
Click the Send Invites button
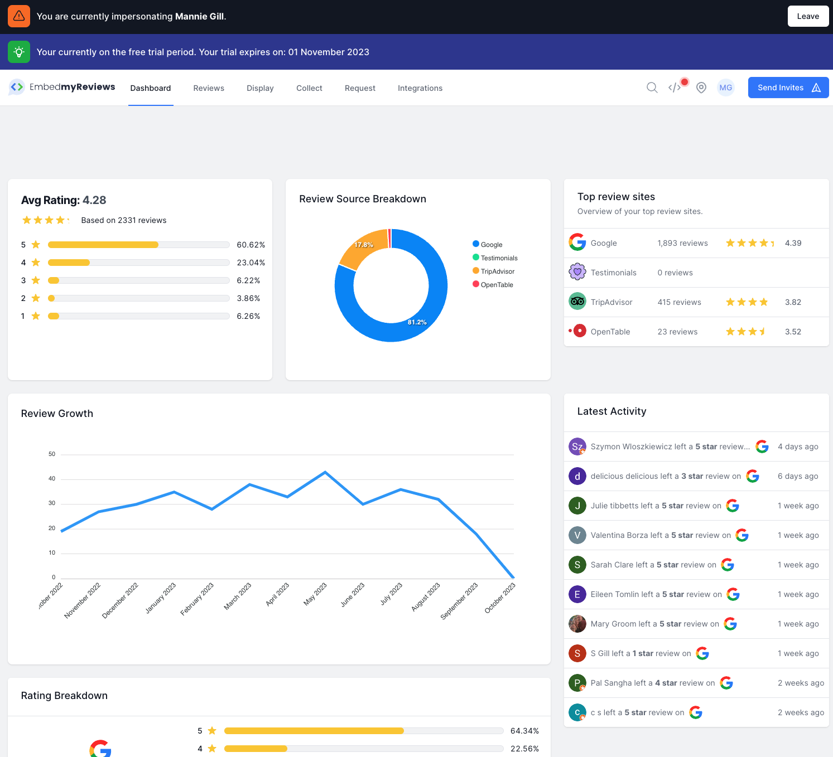788,88
